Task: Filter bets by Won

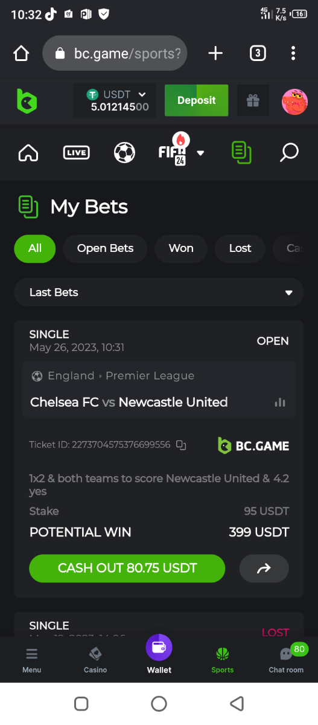Action: [181, 248]
